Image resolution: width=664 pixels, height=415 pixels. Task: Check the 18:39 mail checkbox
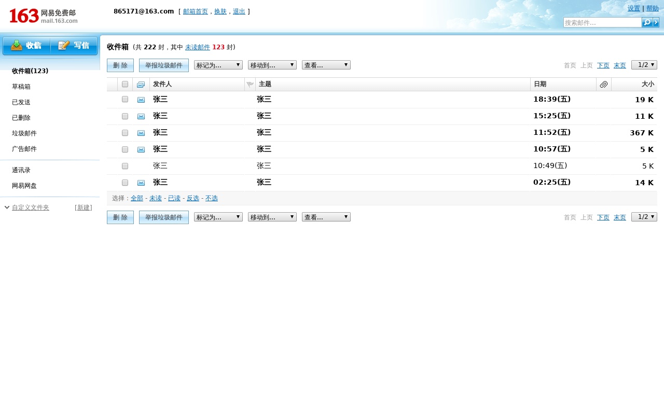[125, 99]
